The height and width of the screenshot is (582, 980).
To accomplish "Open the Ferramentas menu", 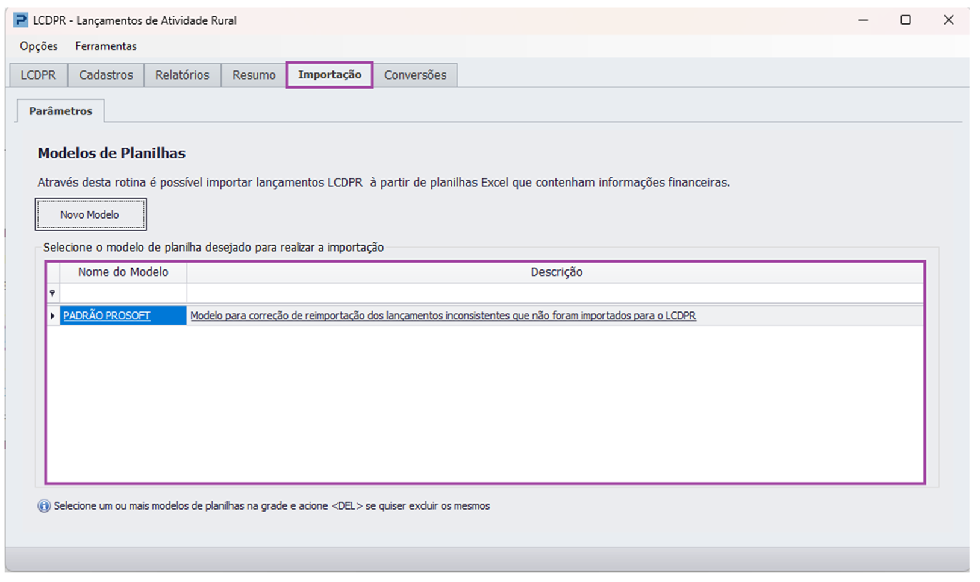I will [106, 46].
